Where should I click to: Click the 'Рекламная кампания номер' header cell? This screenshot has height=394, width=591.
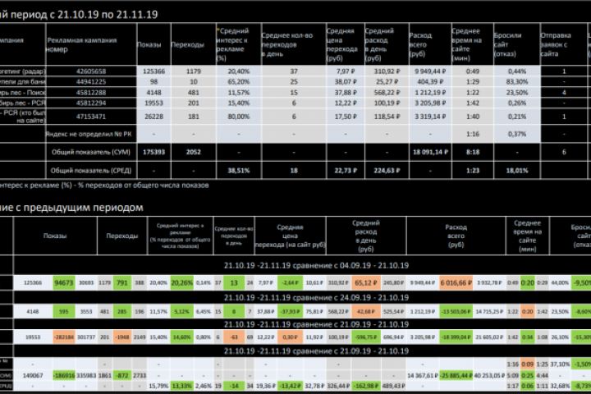pyautogui.click(x=91, y=44)
